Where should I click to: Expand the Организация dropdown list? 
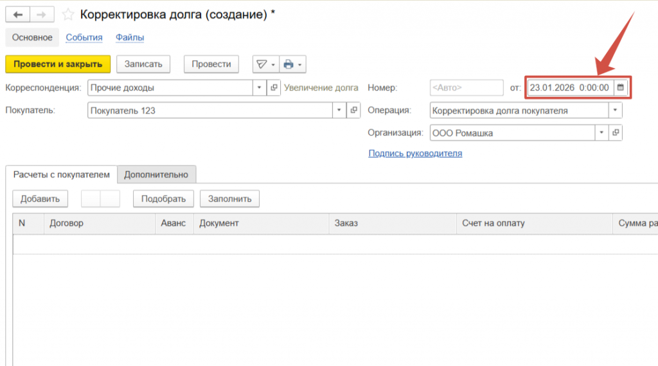tap(601, 133)
